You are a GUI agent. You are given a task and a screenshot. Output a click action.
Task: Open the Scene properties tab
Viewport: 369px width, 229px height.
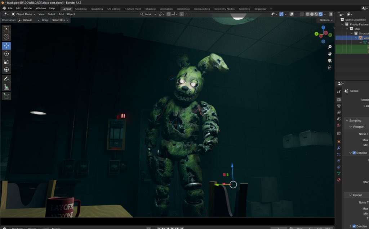coord(339,119)
